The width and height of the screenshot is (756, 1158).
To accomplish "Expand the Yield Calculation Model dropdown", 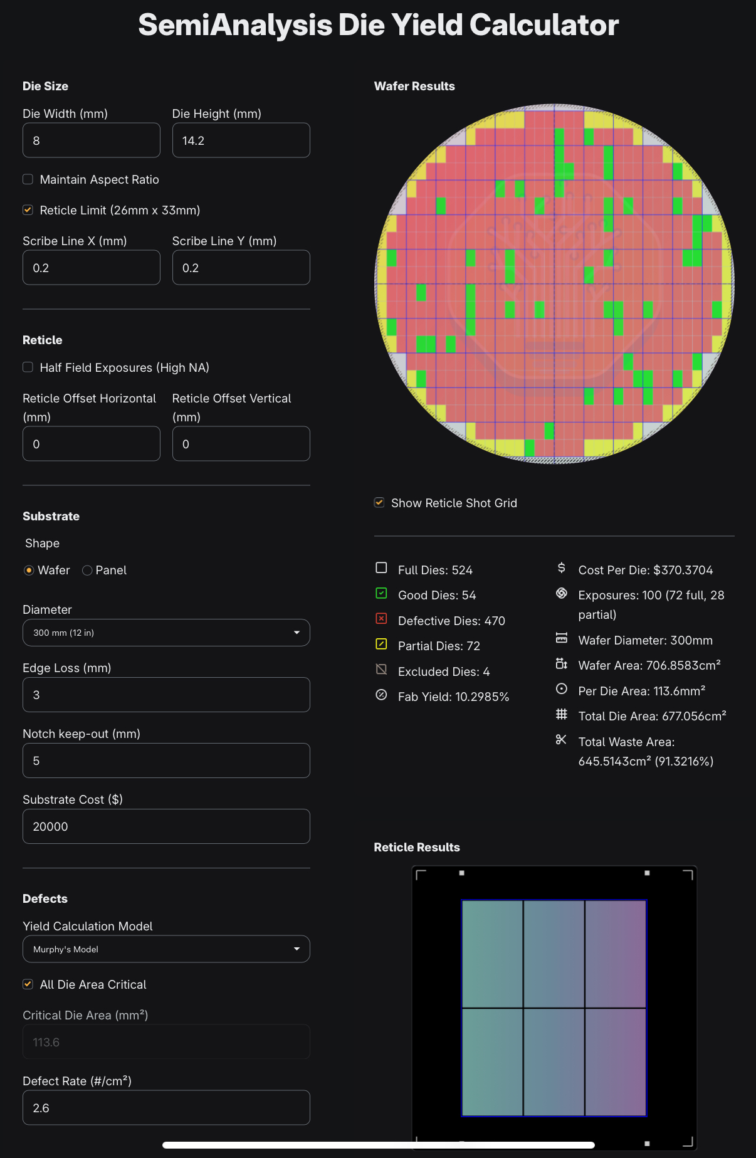I will click(166, 949).
